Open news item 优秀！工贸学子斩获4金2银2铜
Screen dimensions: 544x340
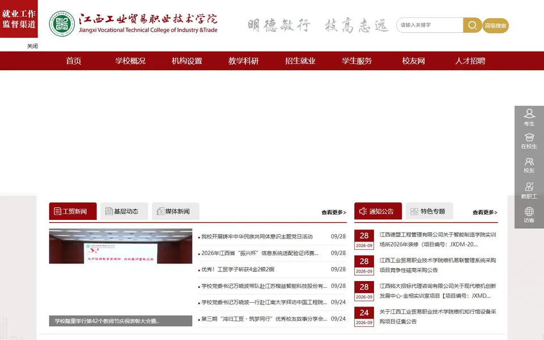(x=237, y=269)
